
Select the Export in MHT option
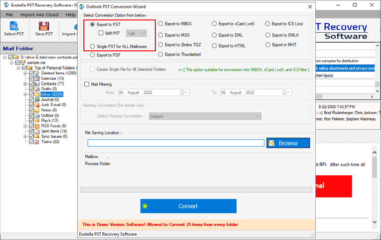point(268,45)
